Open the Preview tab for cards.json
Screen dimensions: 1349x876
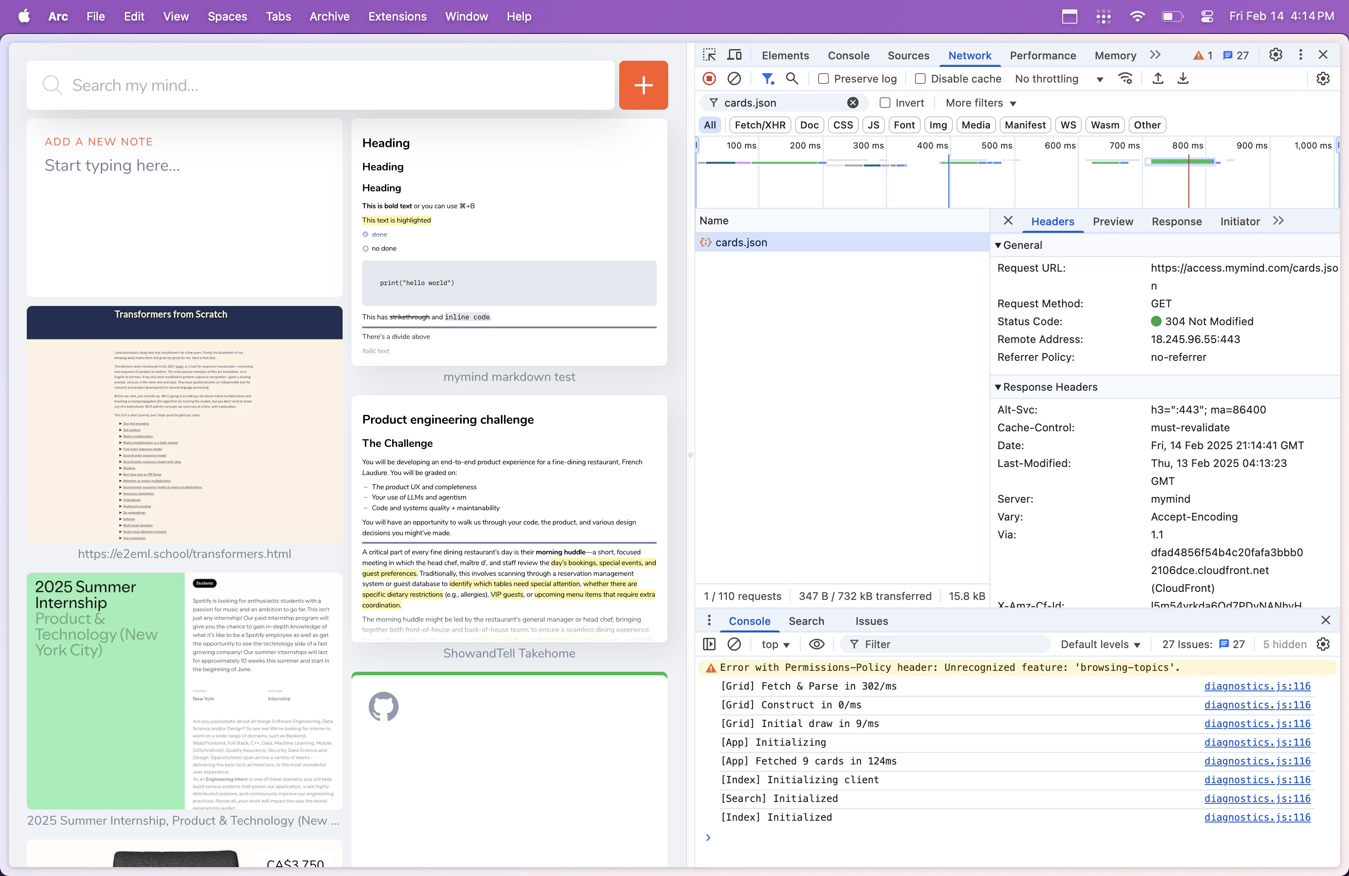pos(1113,222)
